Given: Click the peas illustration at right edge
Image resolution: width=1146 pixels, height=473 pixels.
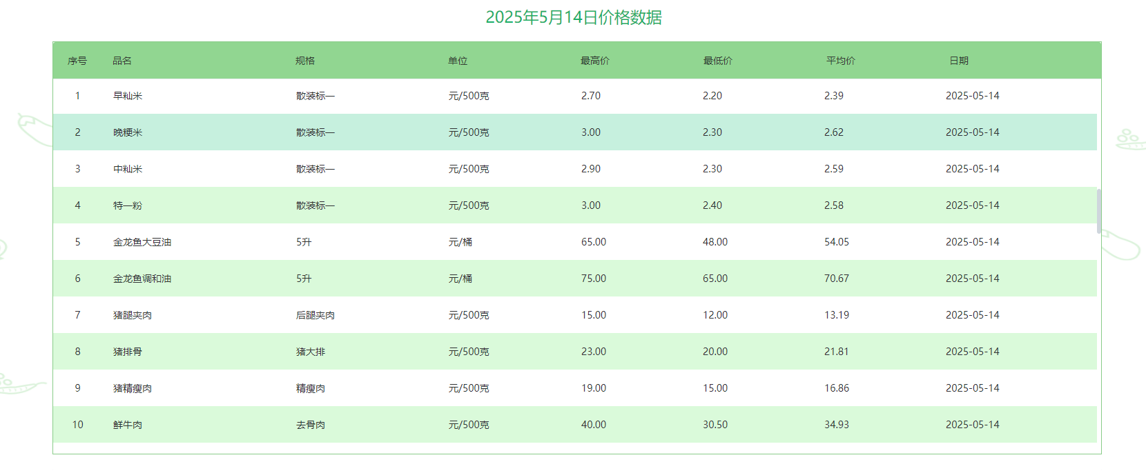Looking at the screenshot, I should click(1130, 140).
